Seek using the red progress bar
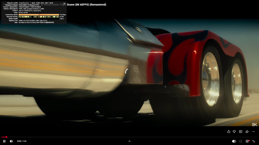The height and width of the screenshot is (145, 259). (129, 137)
